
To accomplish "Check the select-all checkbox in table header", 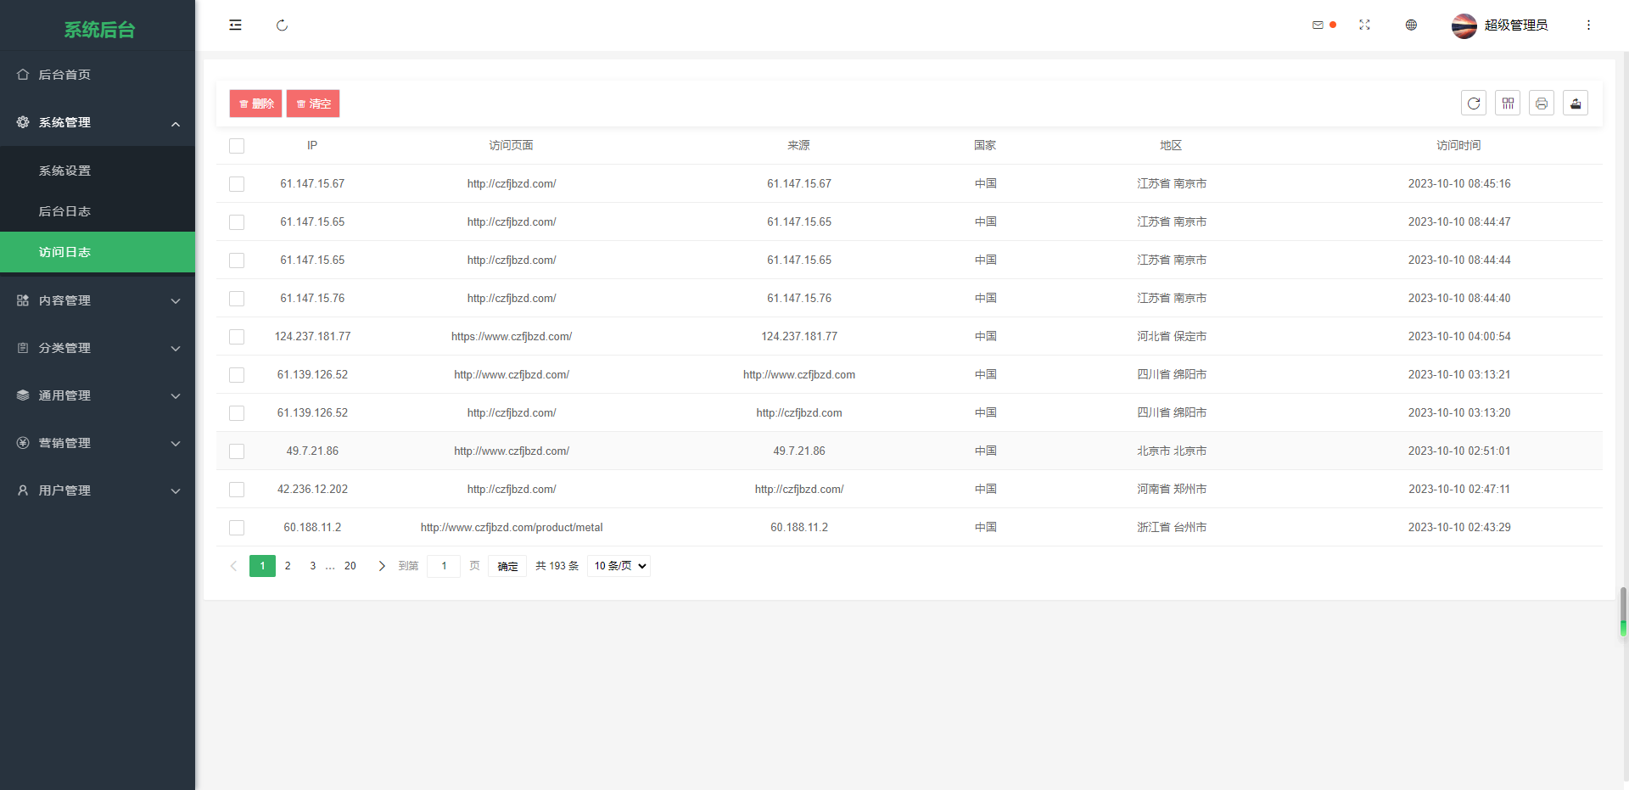I will (x=237, y=146).
